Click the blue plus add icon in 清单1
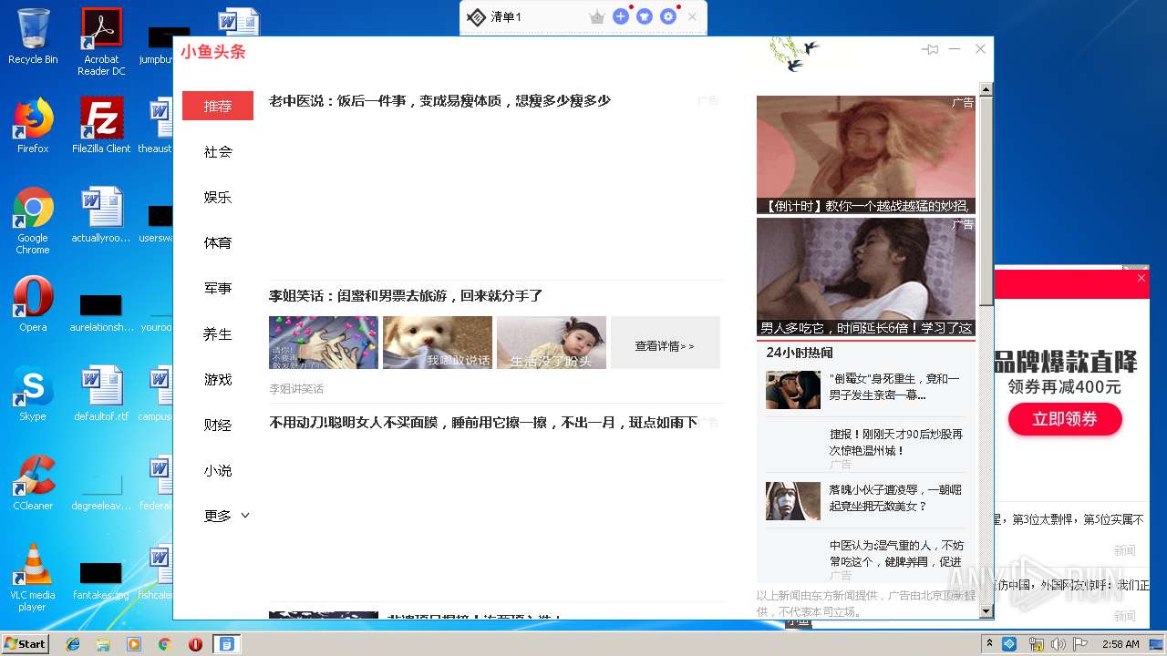 tap(621, 16)
